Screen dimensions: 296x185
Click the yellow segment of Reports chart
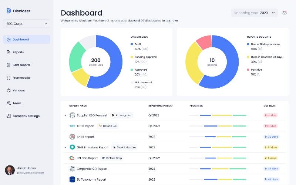tap(192, 63)
